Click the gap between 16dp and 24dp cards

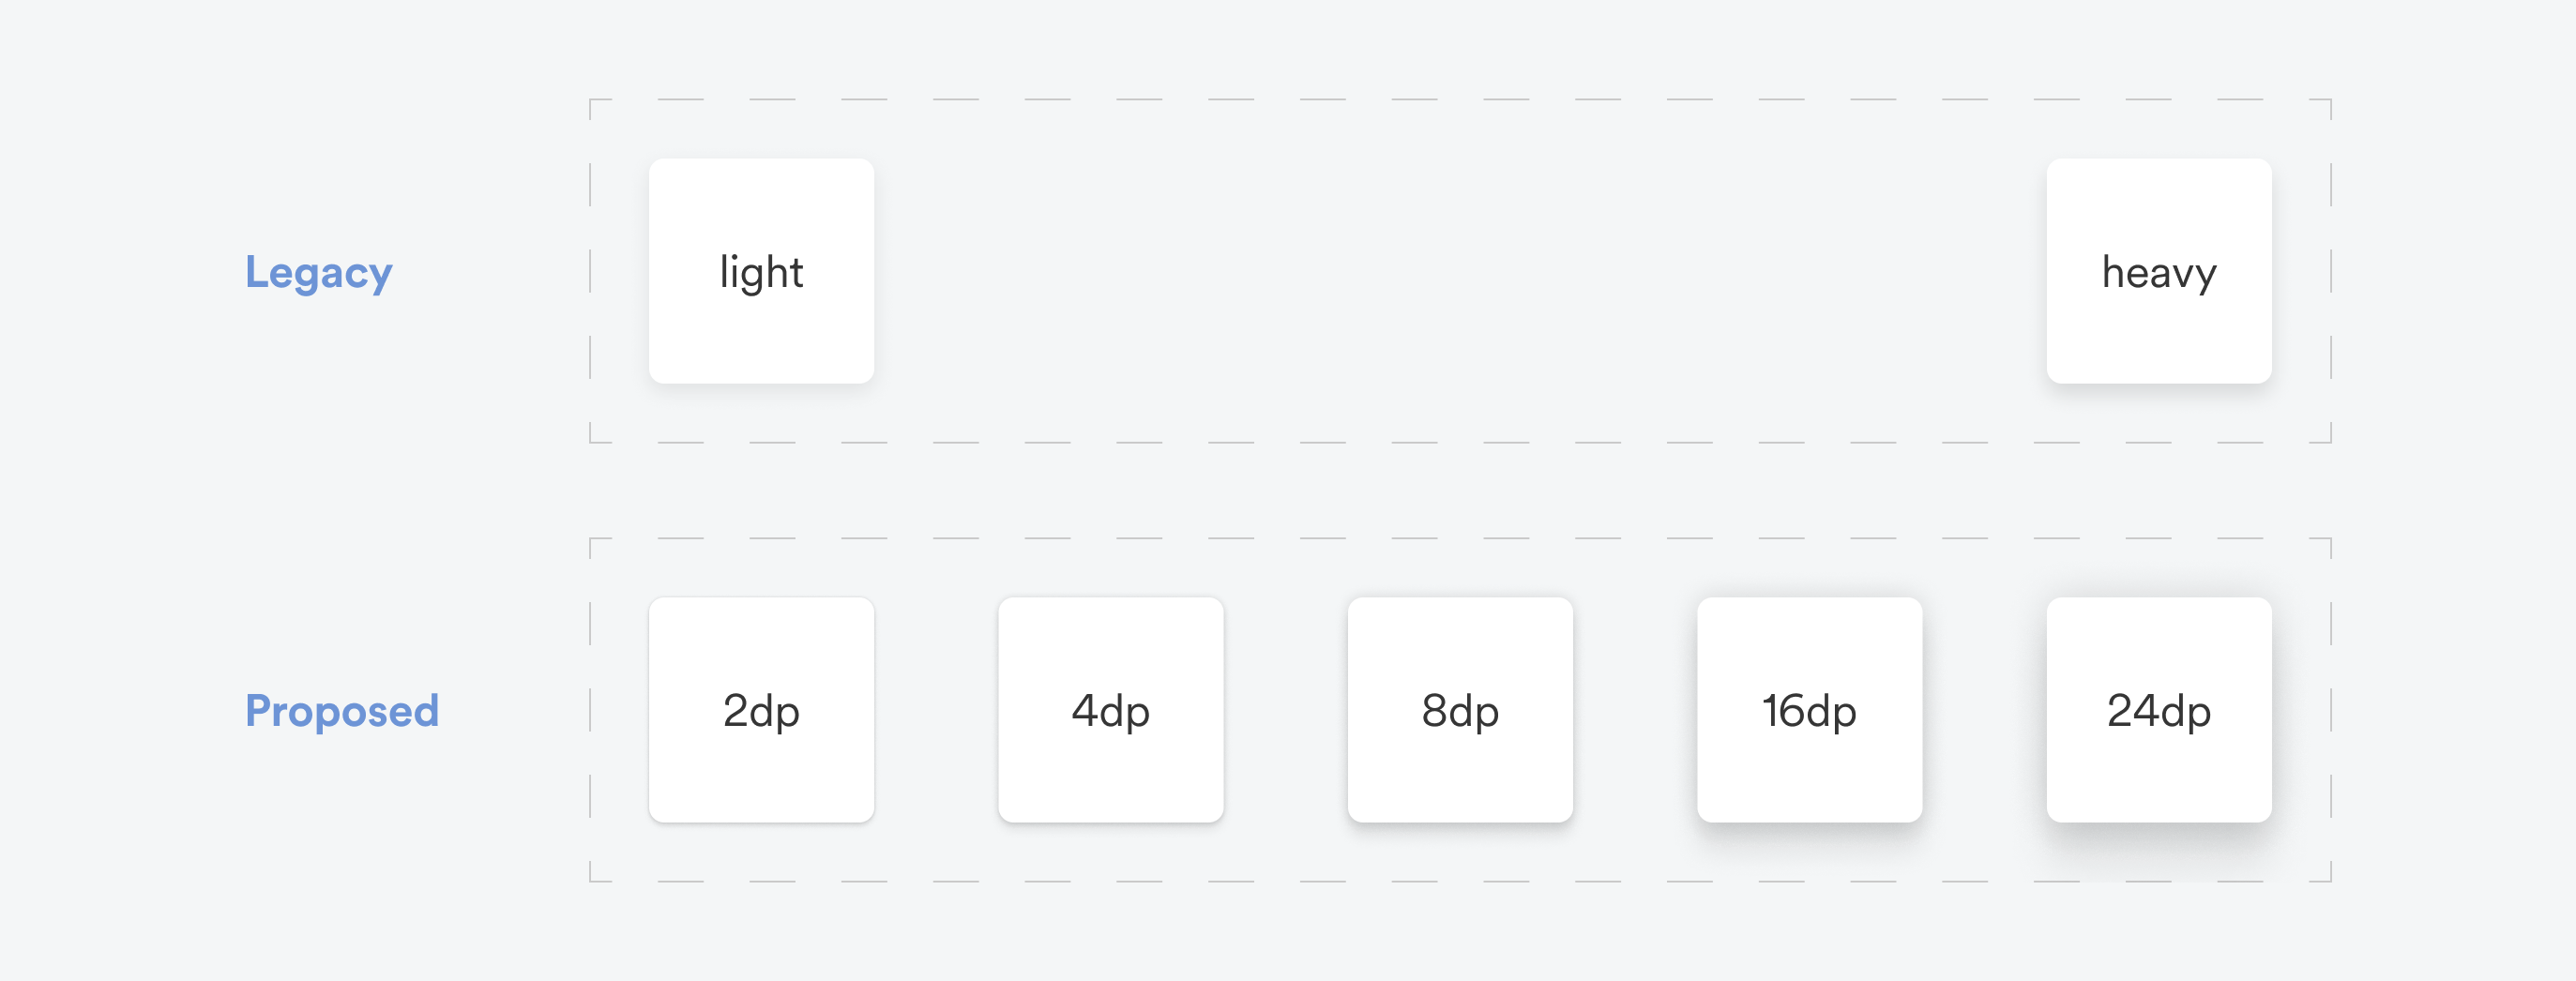1984,710
